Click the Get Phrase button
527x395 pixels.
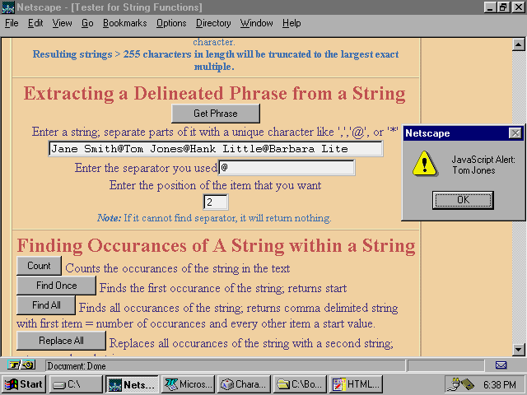click(x=215, y=114)
